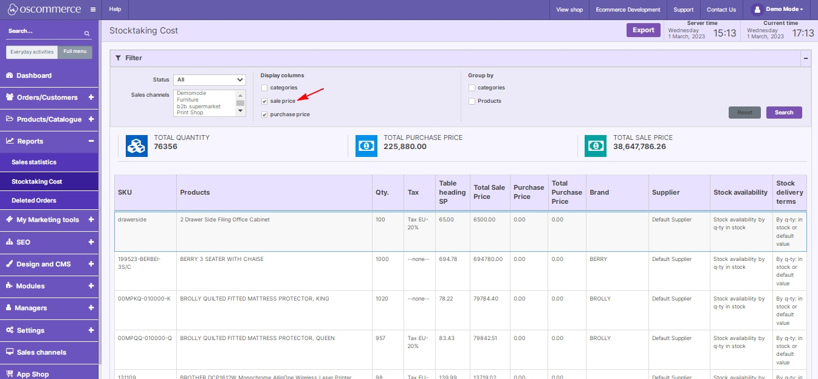
Task: Click the Search filter button
Action: pos(784,113)
